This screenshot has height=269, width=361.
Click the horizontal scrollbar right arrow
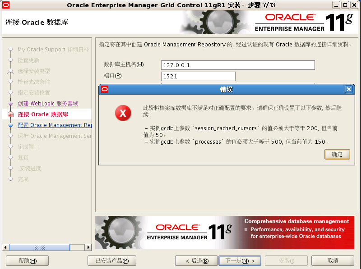88,247
